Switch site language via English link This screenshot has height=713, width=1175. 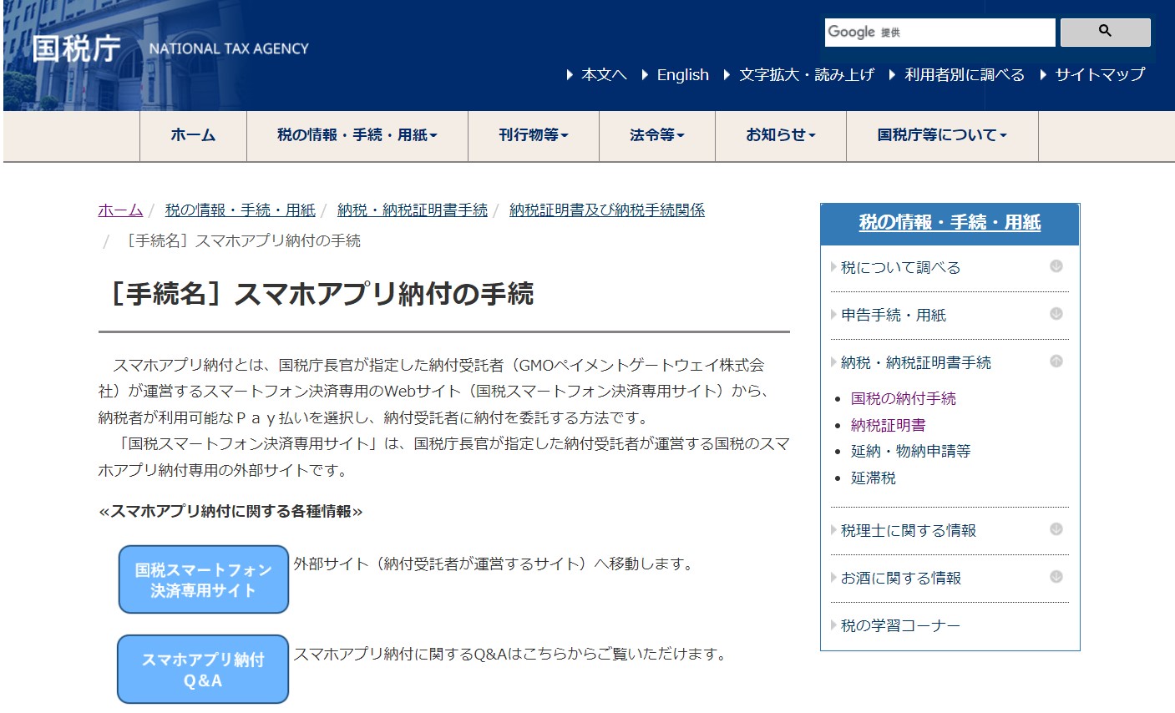[x=682, y=75]
